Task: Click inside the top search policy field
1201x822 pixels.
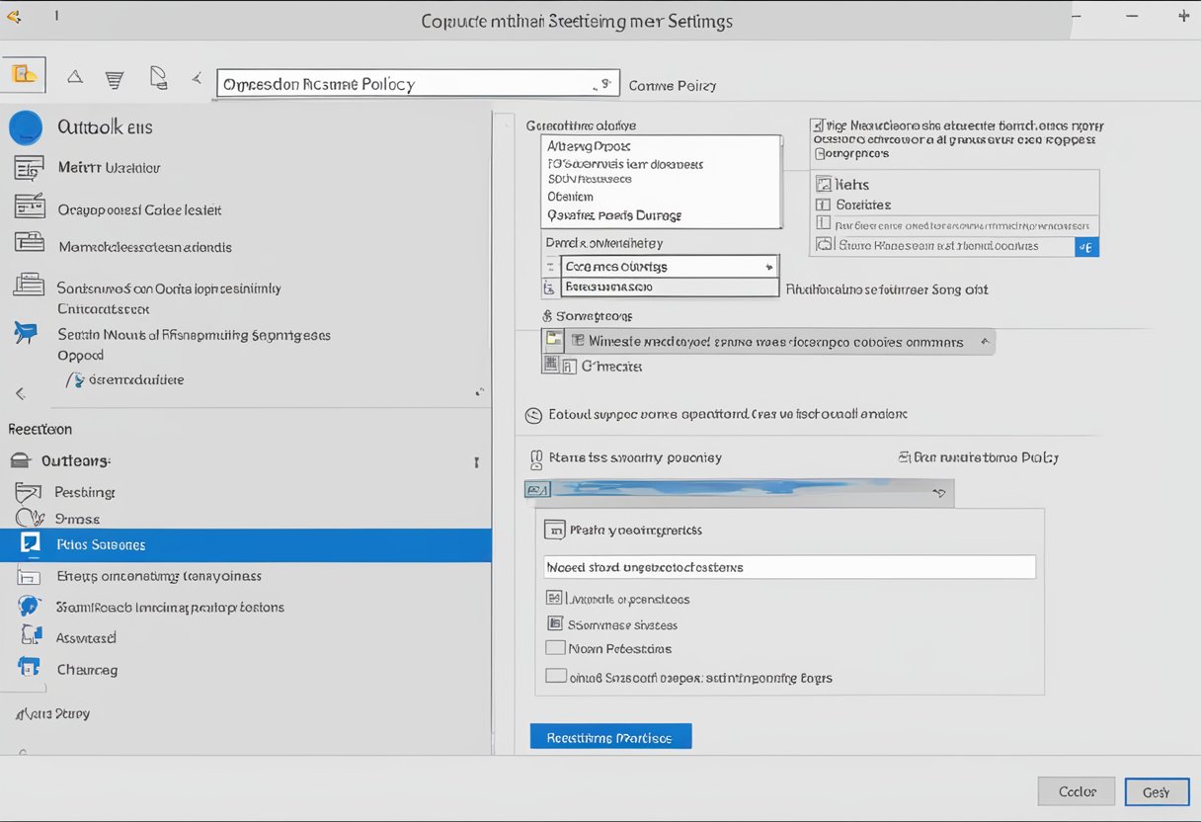Action: (415, 83)
